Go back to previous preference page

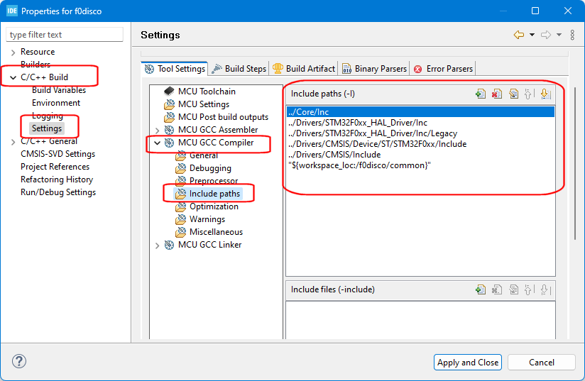click(x=518, y=35)
